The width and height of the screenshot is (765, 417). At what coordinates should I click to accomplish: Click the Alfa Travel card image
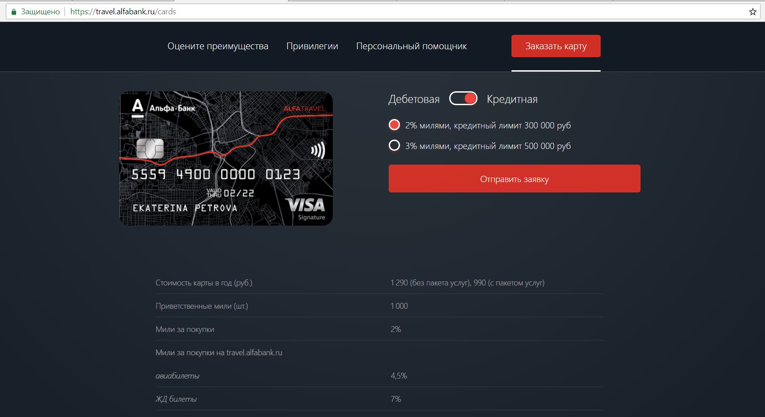226,158
